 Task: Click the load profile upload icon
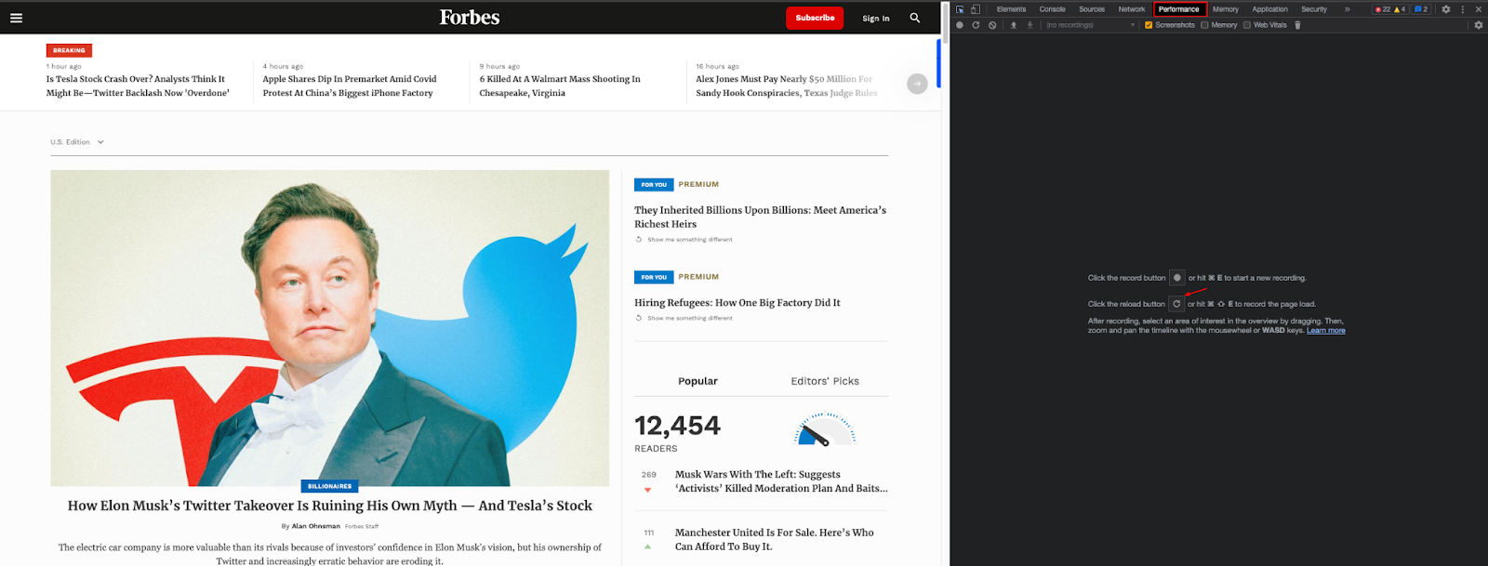pos(1014,25)
